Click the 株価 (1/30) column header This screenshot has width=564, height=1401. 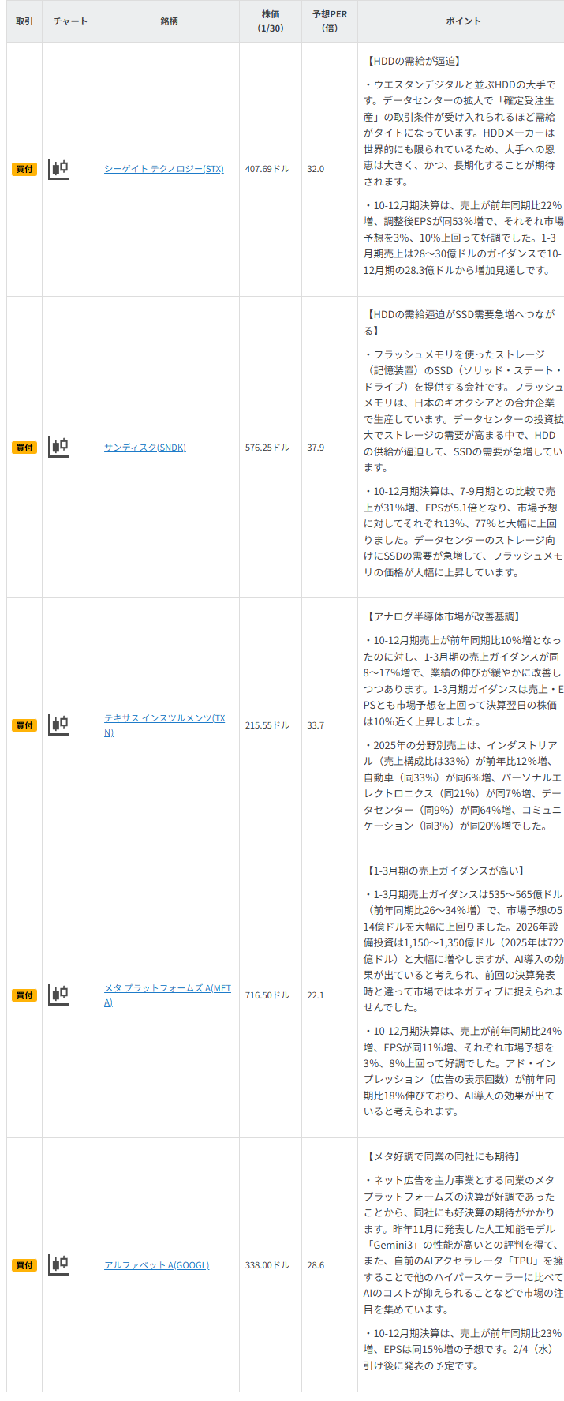(x=270, y=21)
